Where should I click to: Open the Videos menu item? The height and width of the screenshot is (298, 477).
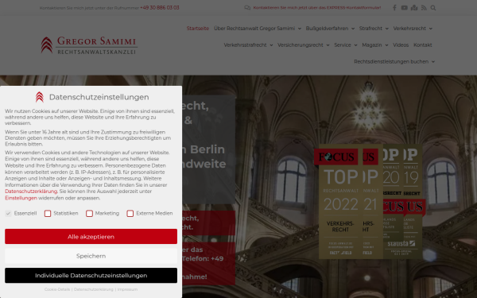[401, 45]
